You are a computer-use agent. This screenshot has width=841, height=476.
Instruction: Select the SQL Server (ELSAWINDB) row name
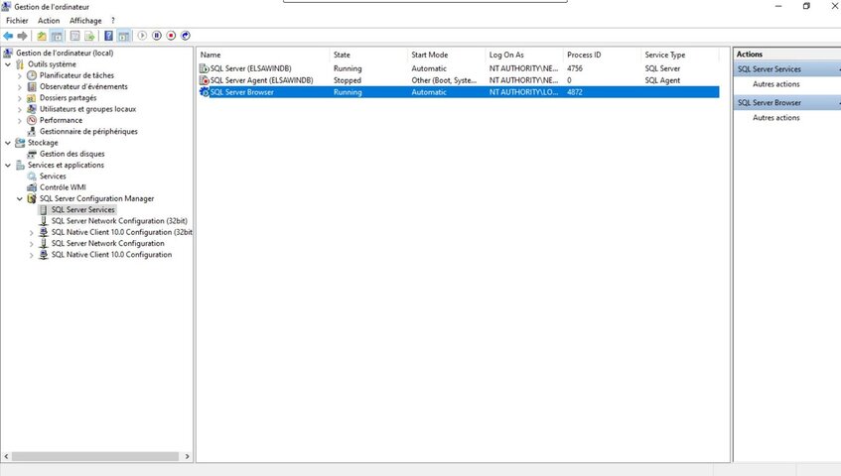coord(250,68)
